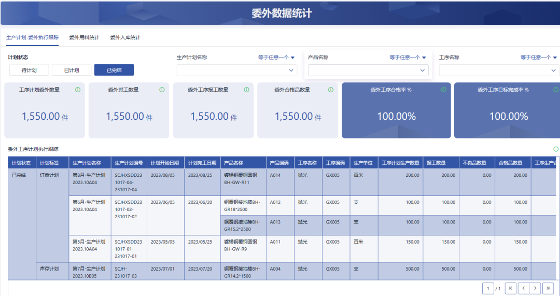The height and width of the screenshot is (296, 560).
Task: Go to the first page of table
Action: click(x=510, y=288)
